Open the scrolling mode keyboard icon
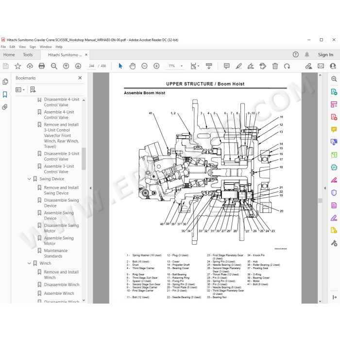 209,66
